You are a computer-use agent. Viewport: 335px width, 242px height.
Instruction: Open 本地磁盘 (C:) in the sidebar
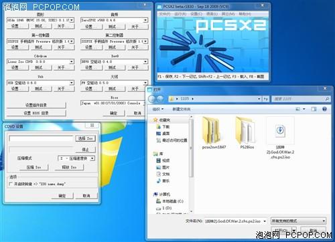click(170, 201)
